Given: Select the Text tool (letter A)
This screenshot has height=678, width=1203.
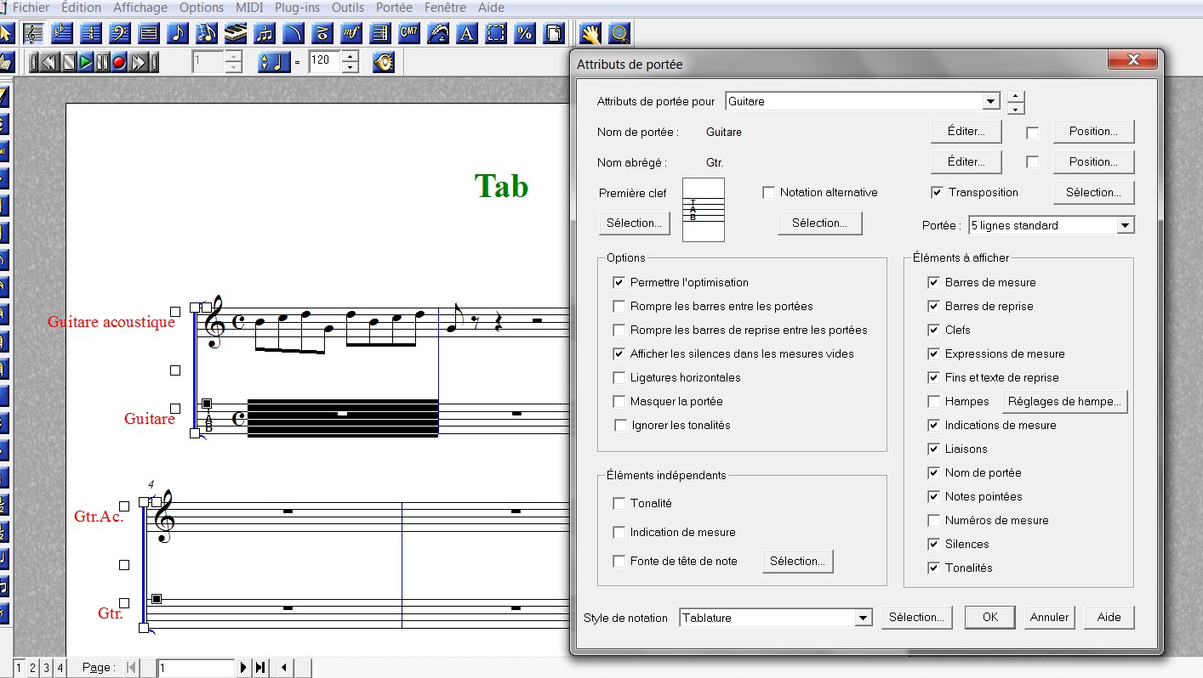Looking at the screenshot, I should tap(466, 34).
